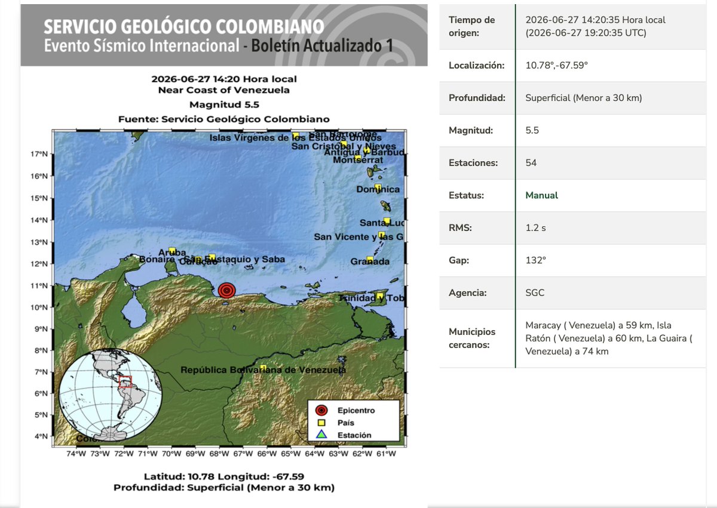Click the Santa Lucía map label
The width and height of the screenshot is (717, 508).
pos(382,223)
